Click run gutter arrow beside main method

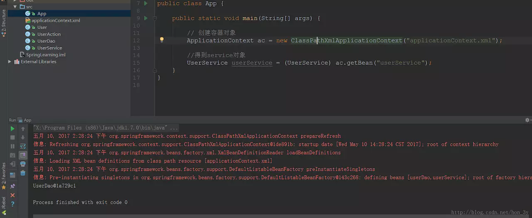[x=145, y=18]
